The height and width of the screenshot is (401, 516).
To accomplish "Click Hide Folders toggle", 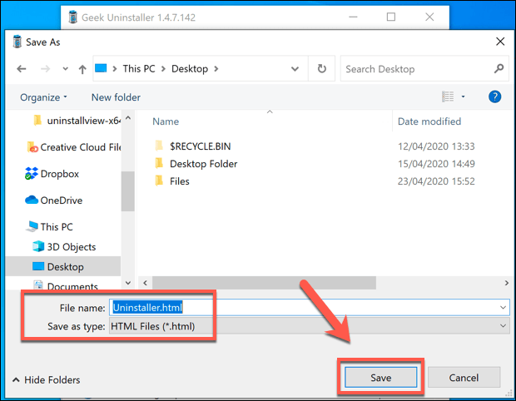I will [47, 380].
